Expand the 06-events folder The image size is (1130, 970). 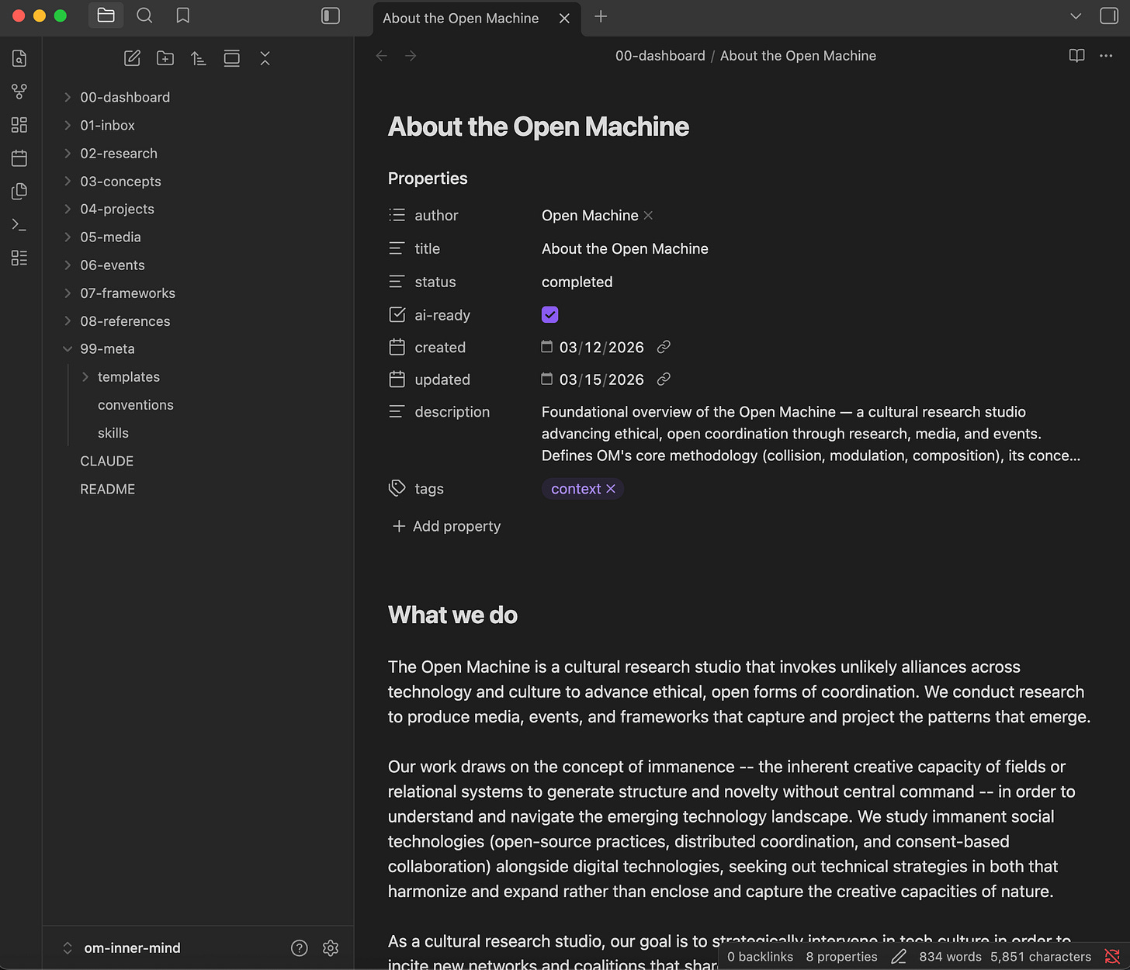(x=68, y=265)
